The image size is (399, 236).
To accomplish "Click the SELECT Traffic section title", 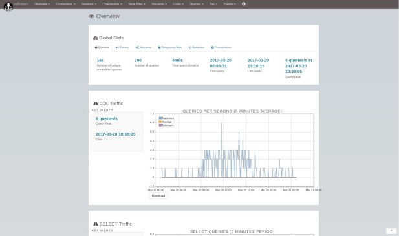I will pyautogui.click(x=116, y=224).
